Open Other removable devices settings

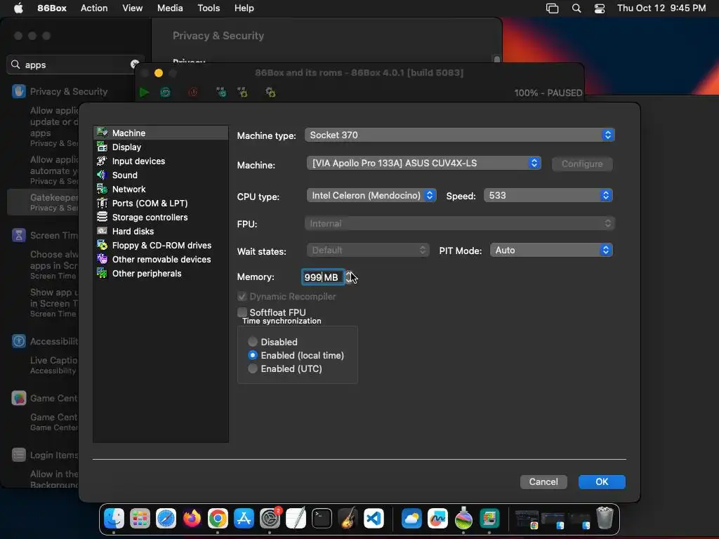[x=161, y=260]
